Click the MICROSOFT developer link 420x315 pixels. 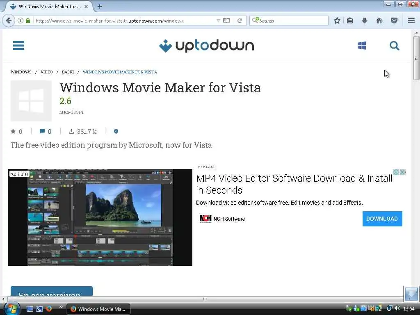pos(71,112)
